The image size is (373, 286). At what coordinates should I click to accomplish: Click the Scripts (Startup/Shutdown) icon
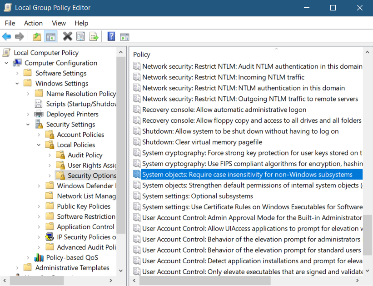pyautogui.click(x=39, y=104)
